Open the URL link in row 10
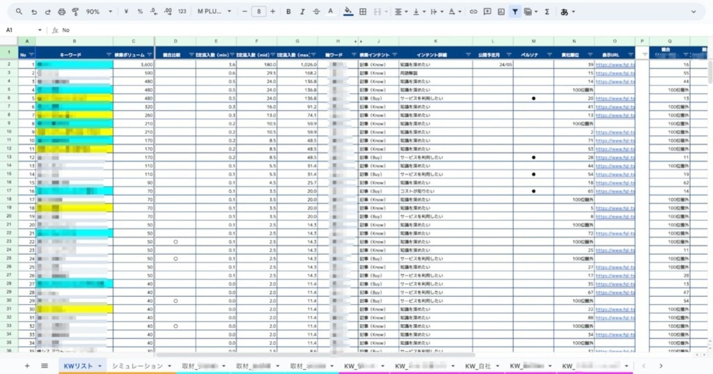 (615, 132)
